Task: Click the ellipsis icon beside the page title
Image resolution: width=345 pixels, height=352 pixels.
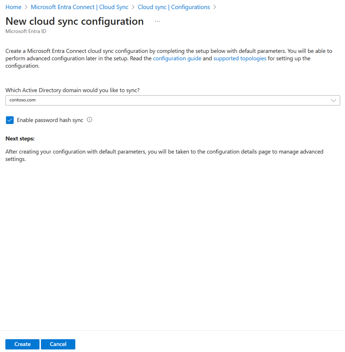Action: [157, 21]
